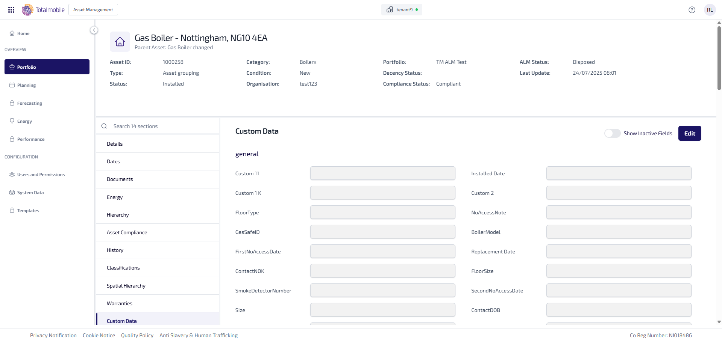Select the Hierarchy section
This screenshot has height=342, width=722.
coord(118,215)
